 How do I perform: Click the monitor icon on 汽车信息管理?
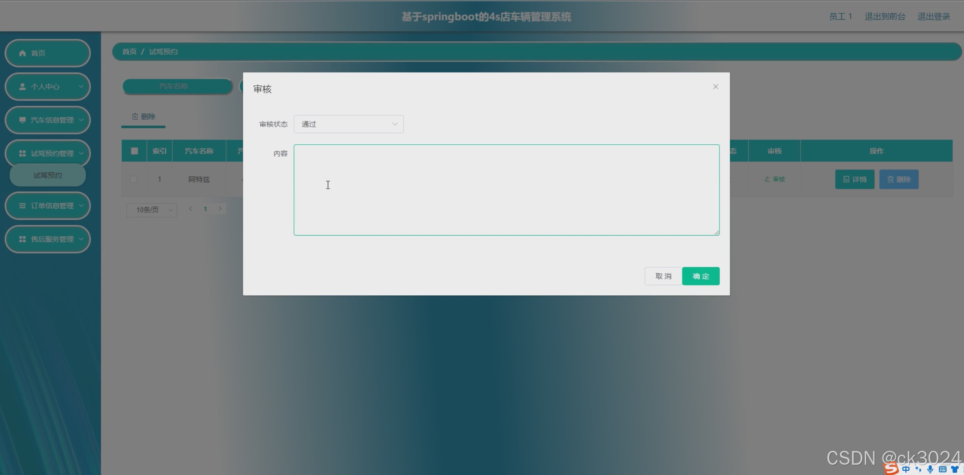coord(22,120)
